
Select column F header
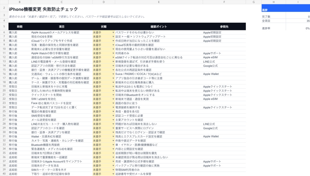point(224,2)
